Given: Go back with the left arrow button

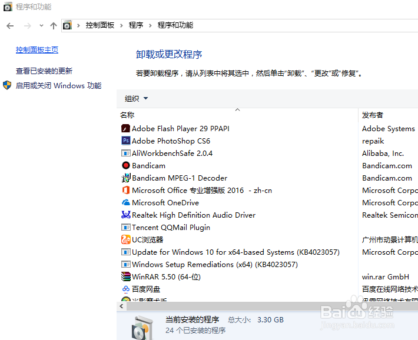Looking at the screenshot, I should [x=10, y=26].
